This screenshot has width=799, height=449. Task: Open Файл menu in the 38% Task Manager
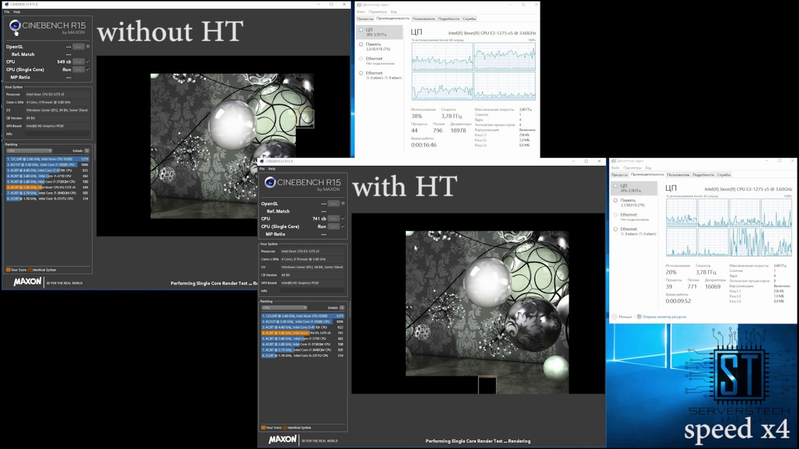(361, 12)
